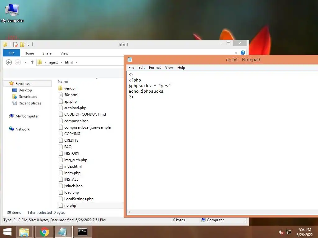
Task: Open Explorer Help question mark icon
Action: (243, 53)
